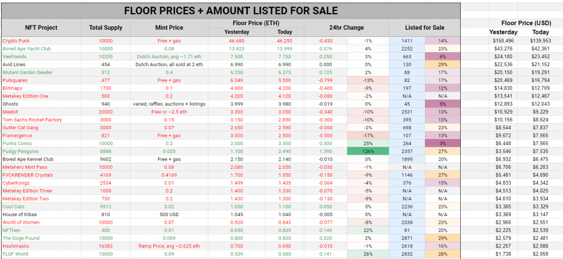Click the title 'FLOOR PRICES + AMOUNT LISTED FOR SALE'
This screenshot has height=259, width=563.
(x=231, y=11)
